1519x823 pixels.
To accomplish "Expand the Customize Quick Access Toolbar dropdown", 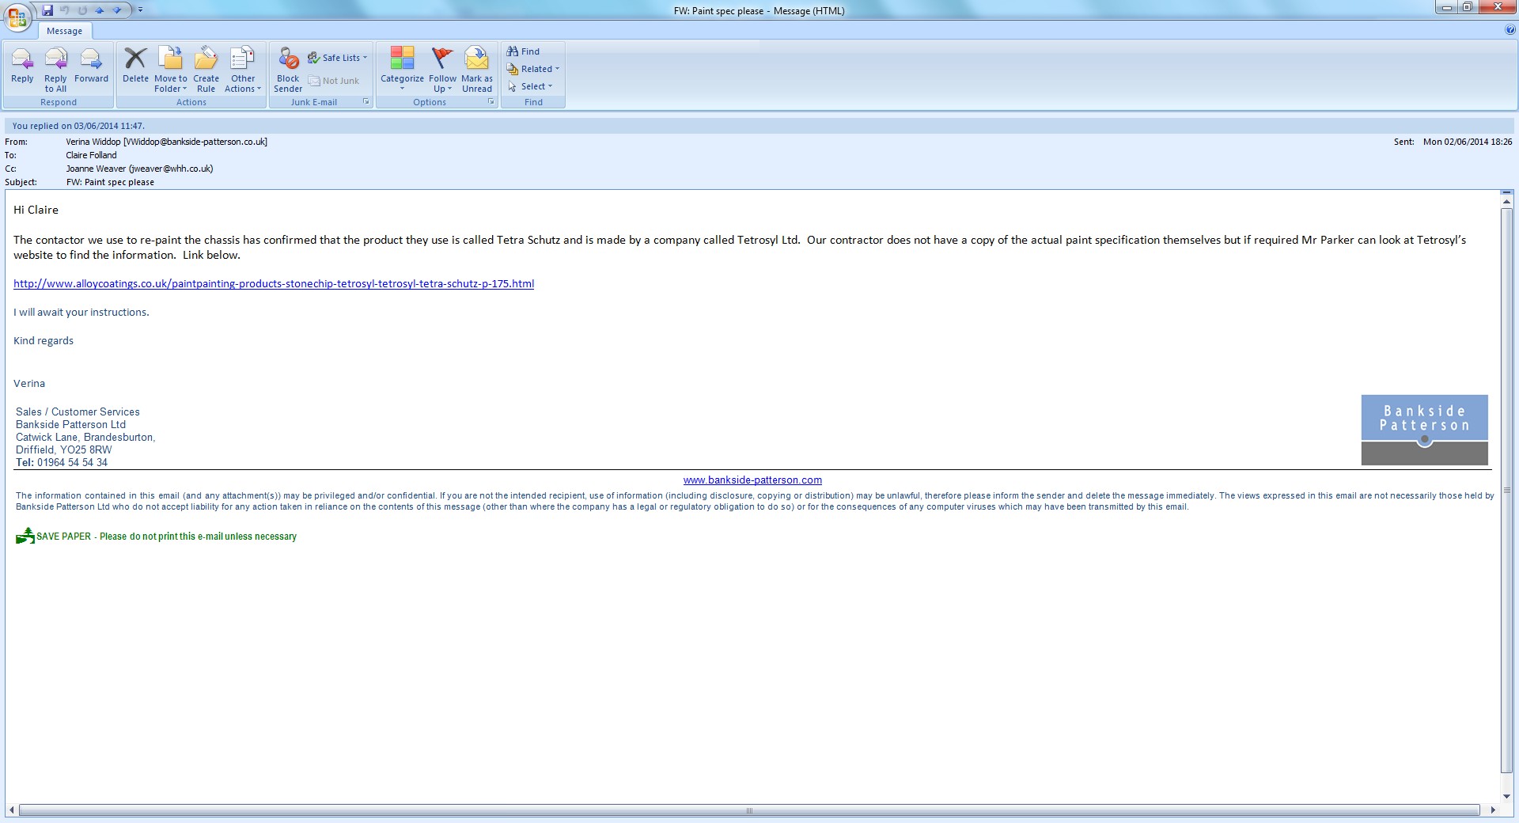I will [140, 10].
